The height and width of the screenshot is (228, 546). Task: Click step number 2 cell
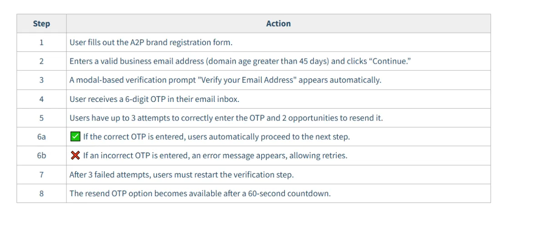pos(41,61)
